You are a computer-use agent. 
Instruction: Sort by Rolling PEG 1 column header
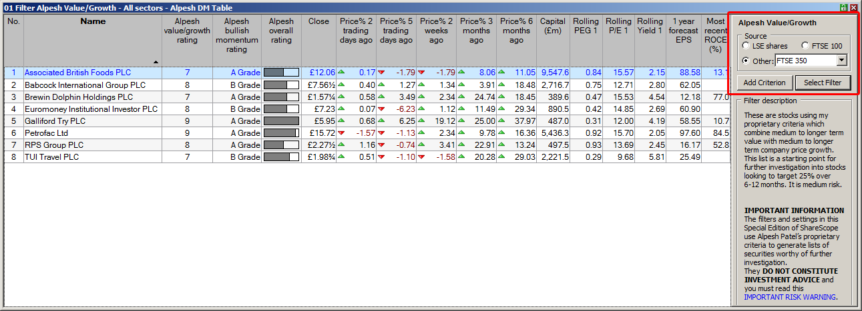586,40
